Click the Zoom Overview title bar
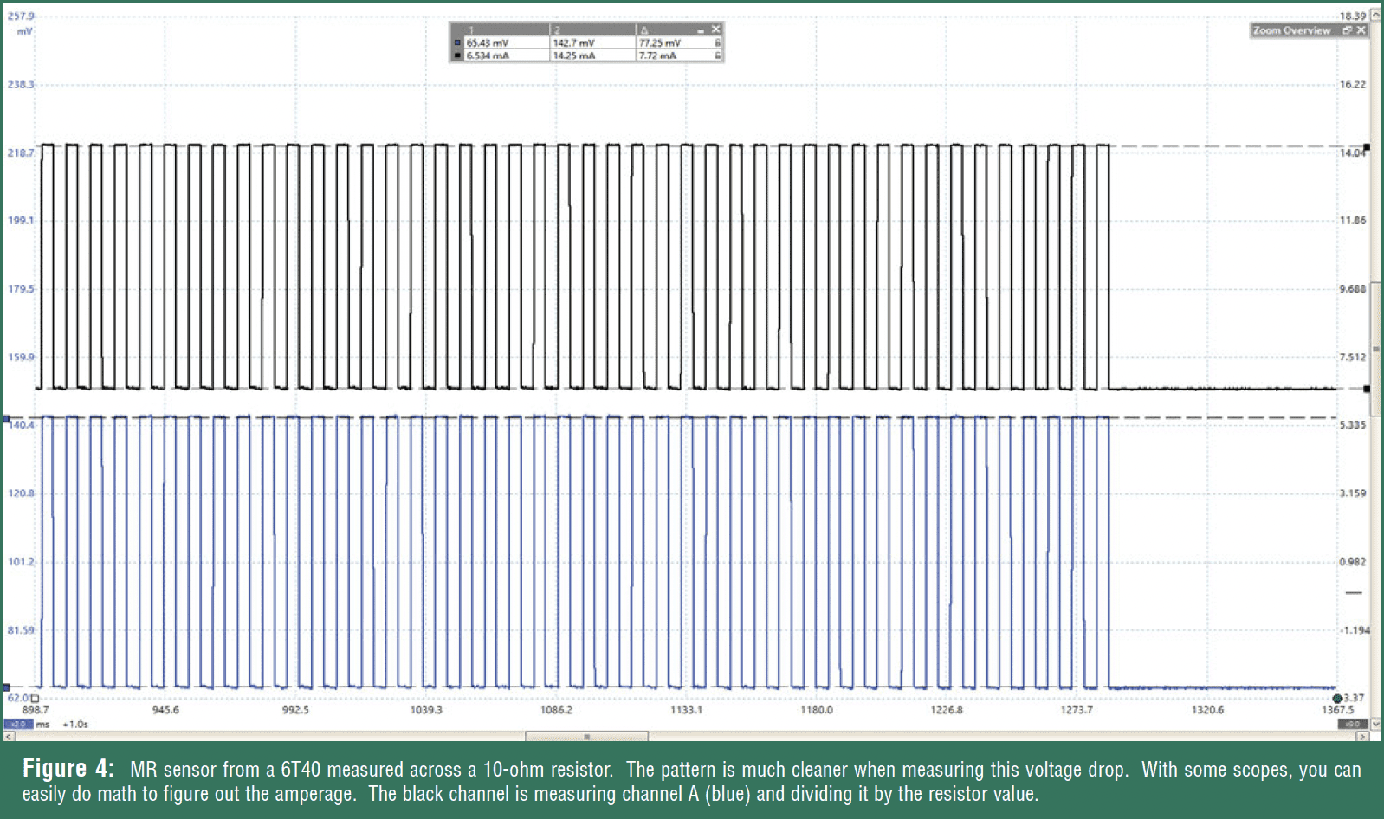The image size is (1384, 819). (x=1292, y=30)
